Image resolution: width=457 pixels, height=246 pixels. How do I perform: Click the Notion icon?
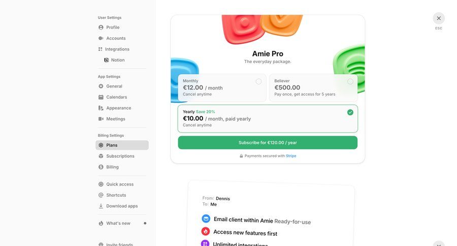point(106,60)
